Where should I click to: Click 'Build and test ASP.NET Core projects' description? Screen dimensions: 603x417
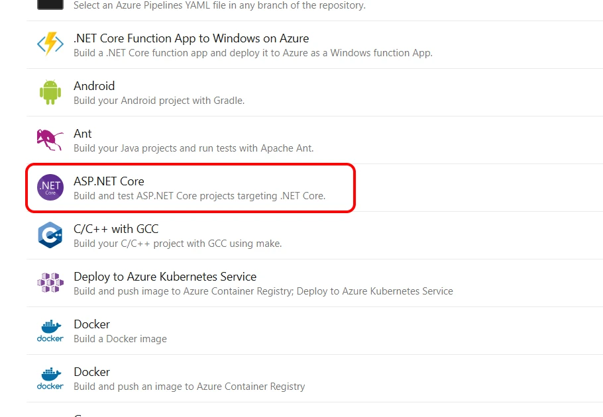199,196
